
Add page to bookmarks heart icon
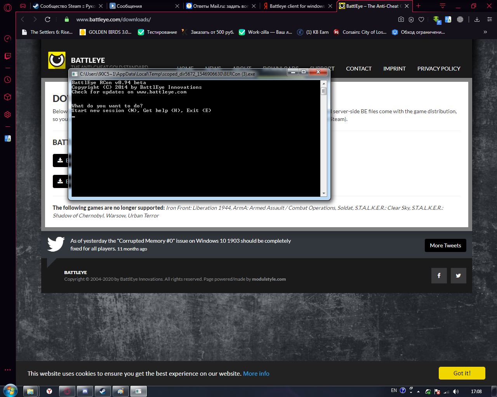click(421, 19)
